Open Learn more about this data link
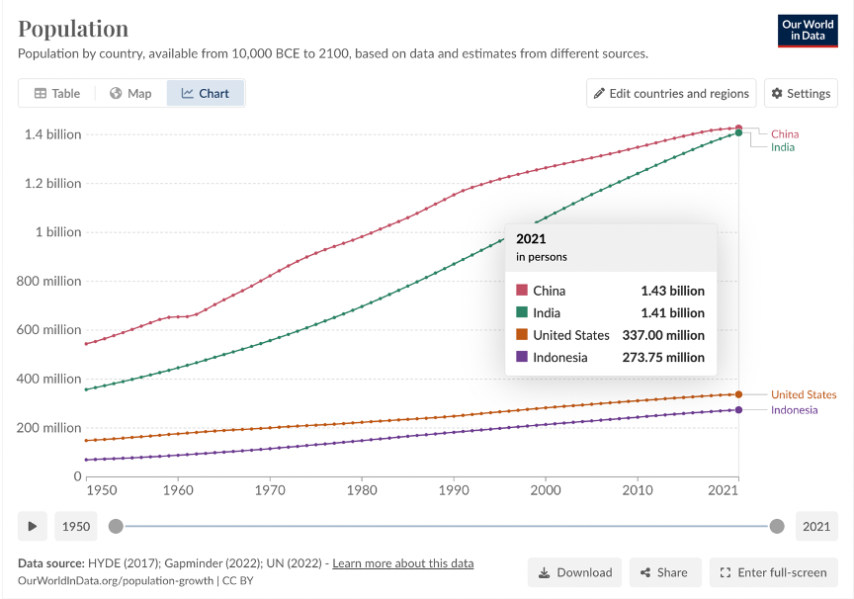Image resolution: width=854 pixels, height=599 pixels. (403, 563)
